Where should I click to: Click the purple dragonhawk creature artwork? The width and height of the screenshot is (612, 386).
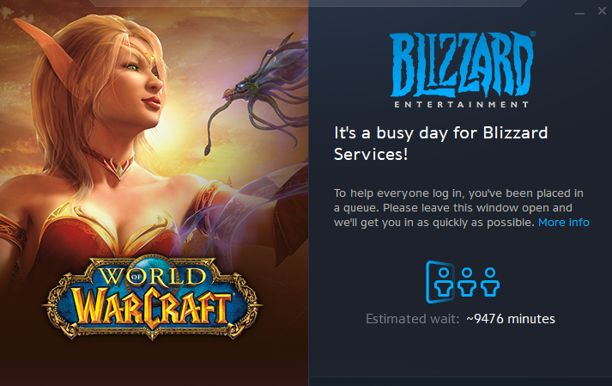click(x=259, y=92)
